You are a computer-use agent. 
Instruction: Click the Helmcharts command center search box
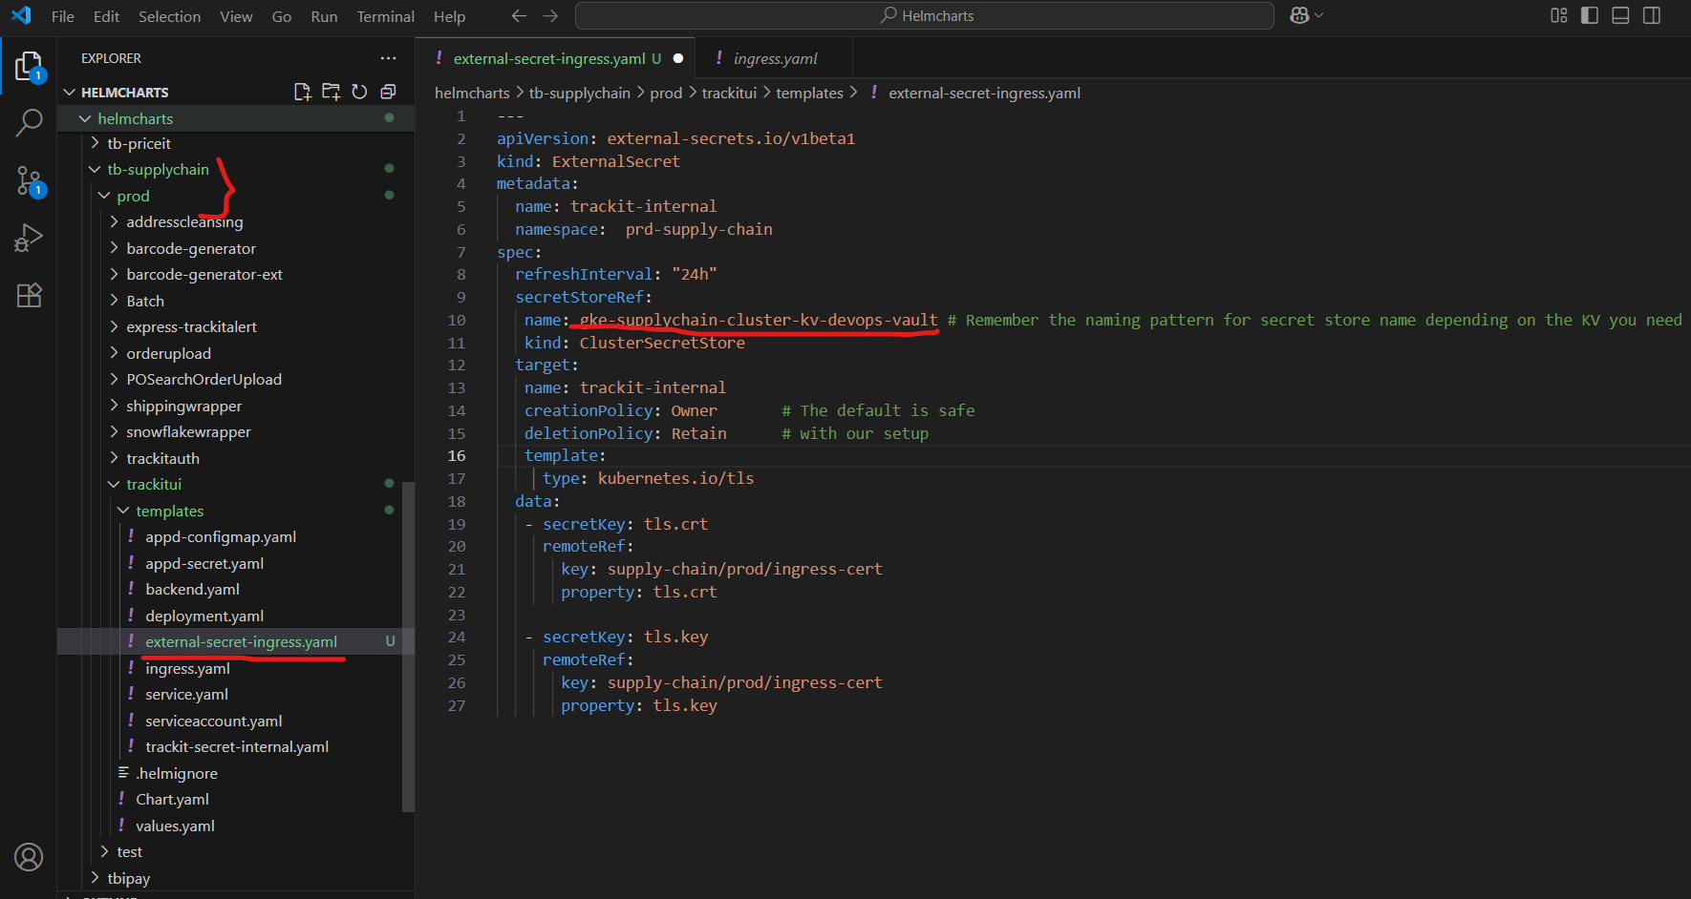(925, 15)
